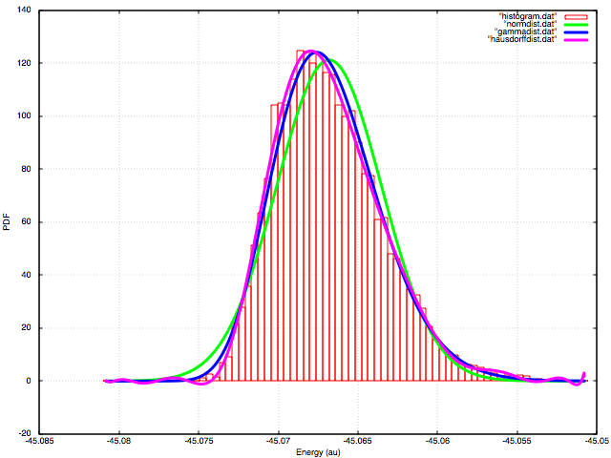Viewport: 611px width, 458px height.
Task: Click the x-axis tick label -45.05
Action: 596,441
